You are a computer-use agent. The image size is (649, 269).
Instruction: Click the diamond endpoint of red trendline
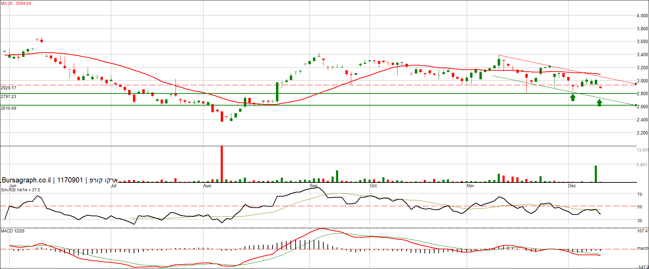tap(636, 84)
